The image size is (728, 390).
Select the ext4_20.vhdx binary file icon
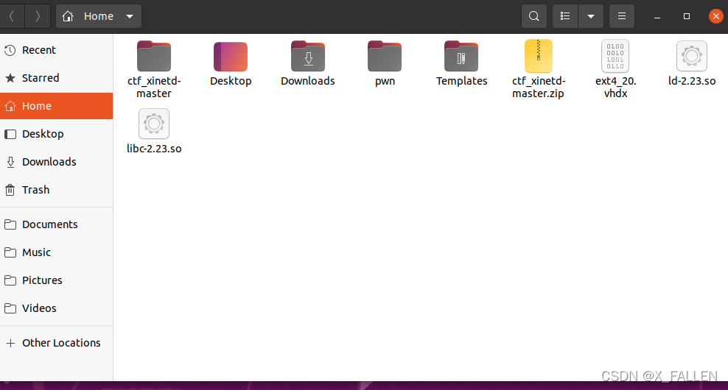(x=615, y=56)
